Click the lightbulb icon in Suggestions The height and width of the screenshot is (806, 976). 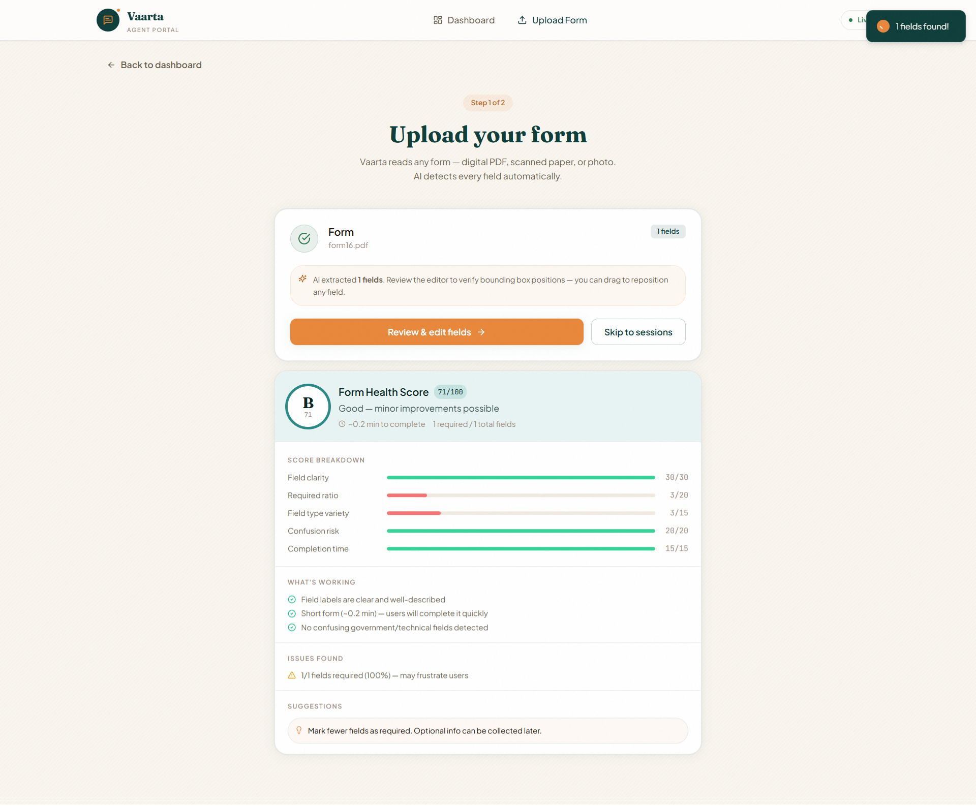[x=299, y=730]
